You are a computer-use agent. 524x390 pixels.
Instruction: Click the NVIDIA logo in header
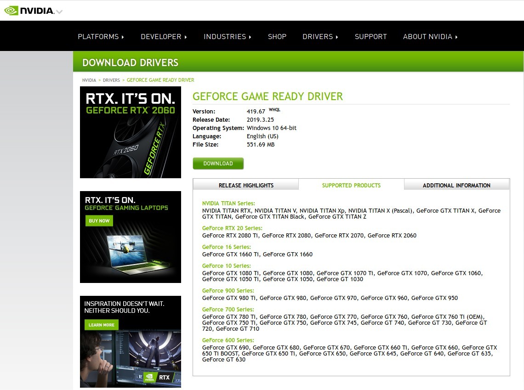29,11
